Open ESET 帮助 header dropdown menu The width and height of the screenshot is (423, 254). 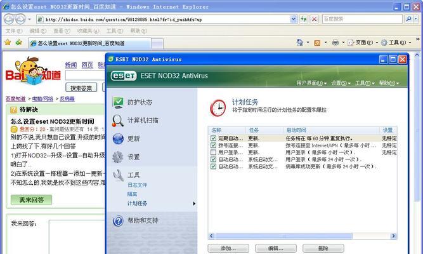click(x=389, y=83)
